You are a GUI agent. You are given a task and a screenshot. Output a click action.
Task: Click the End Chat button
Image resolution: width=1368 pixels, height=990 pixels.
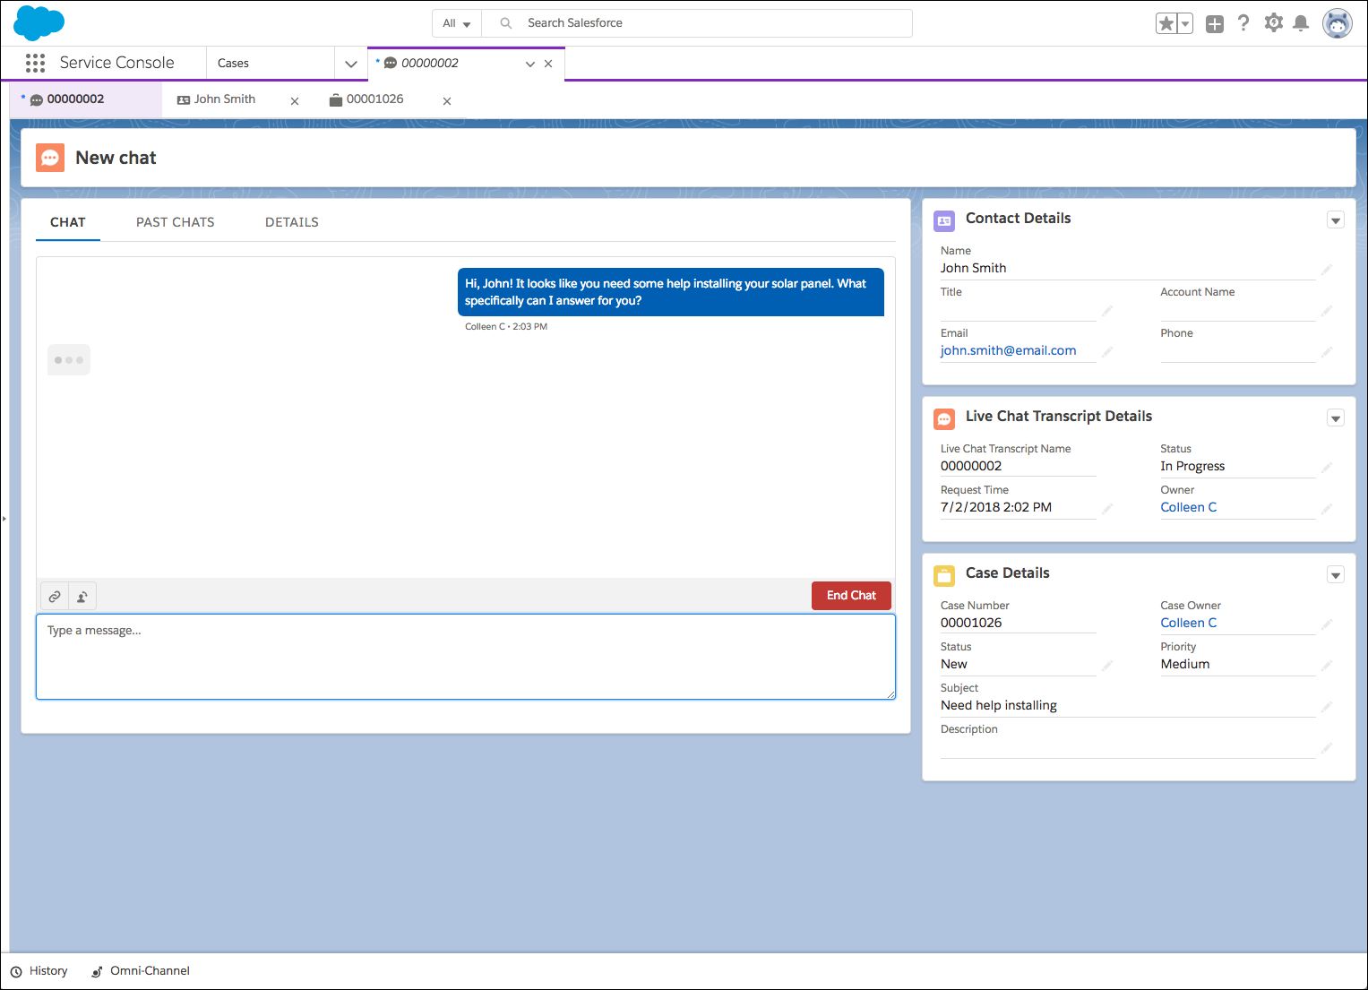click(850, 595)
